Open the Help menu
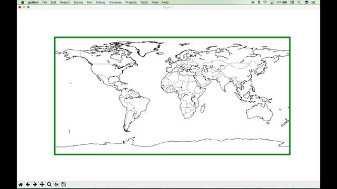337x189 pixels. pyautogui.click(x=165, y=2)
